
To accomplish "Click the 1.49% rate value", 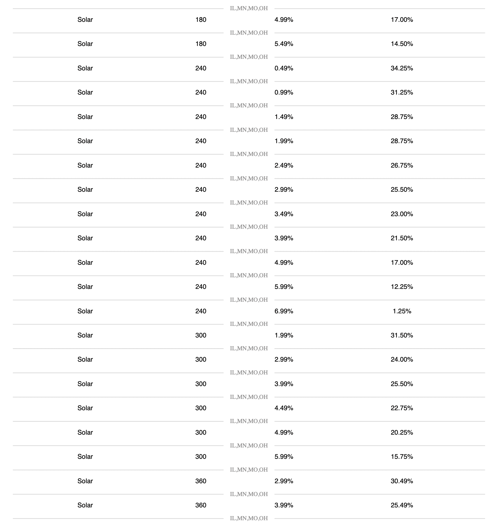I will tap(284, 117).
